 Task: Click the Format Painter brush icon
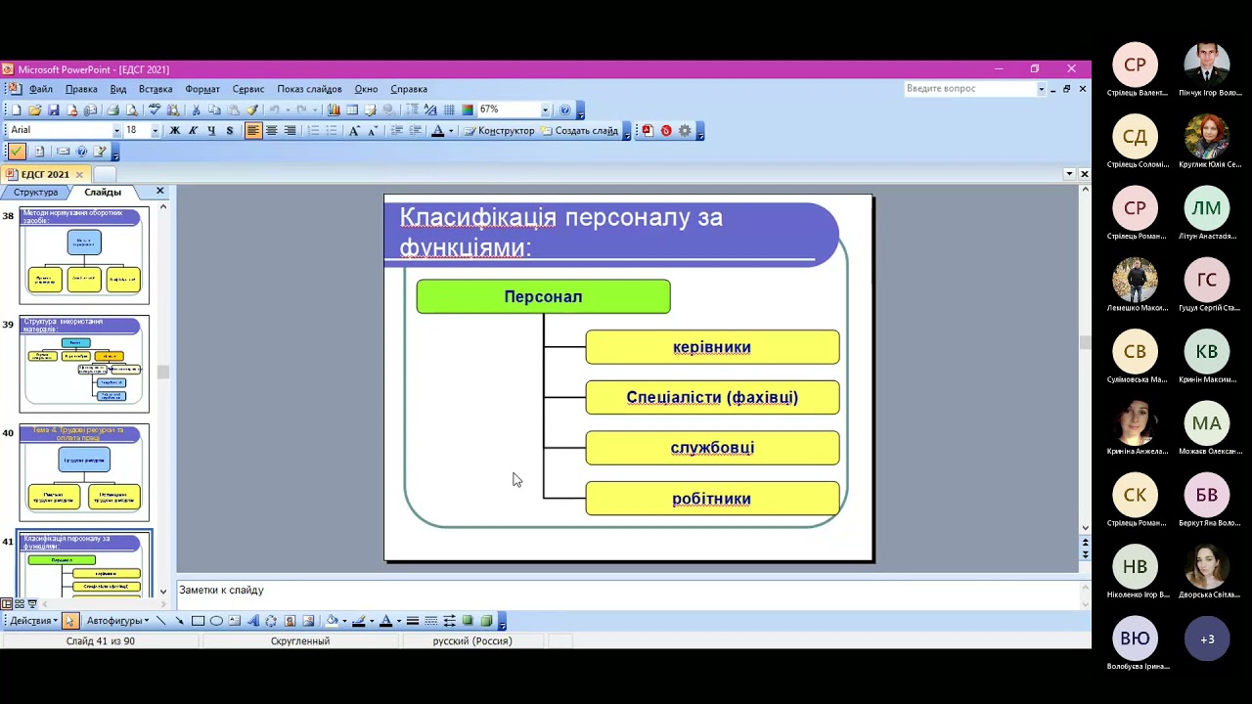[252, 110]
